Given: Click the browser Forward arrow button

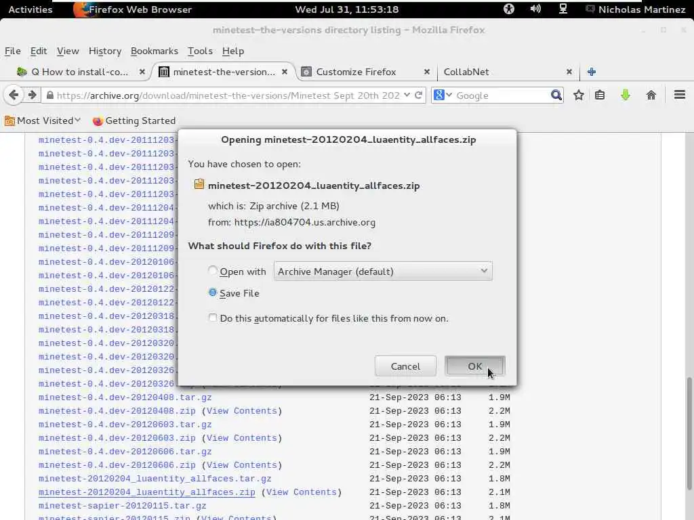Looking at the screenshot, I should [32, 95].
